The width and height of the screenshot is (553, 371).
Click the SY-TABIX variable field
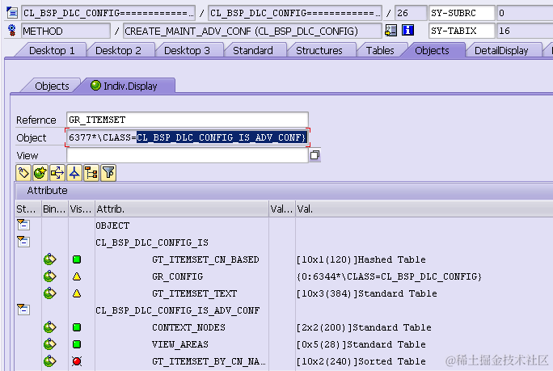tap(462, 31)
